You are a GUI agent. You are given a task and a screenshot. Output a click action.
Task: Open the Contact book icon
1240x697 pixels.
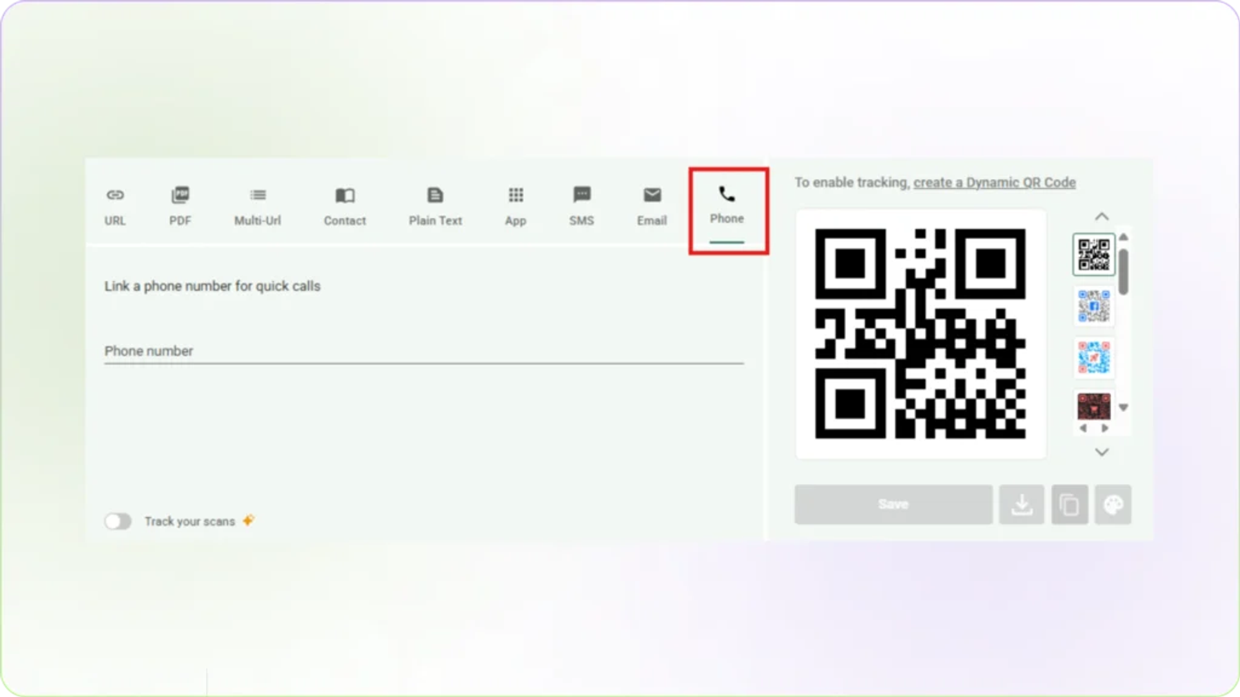pyautogui.click(x=345, y=195)
